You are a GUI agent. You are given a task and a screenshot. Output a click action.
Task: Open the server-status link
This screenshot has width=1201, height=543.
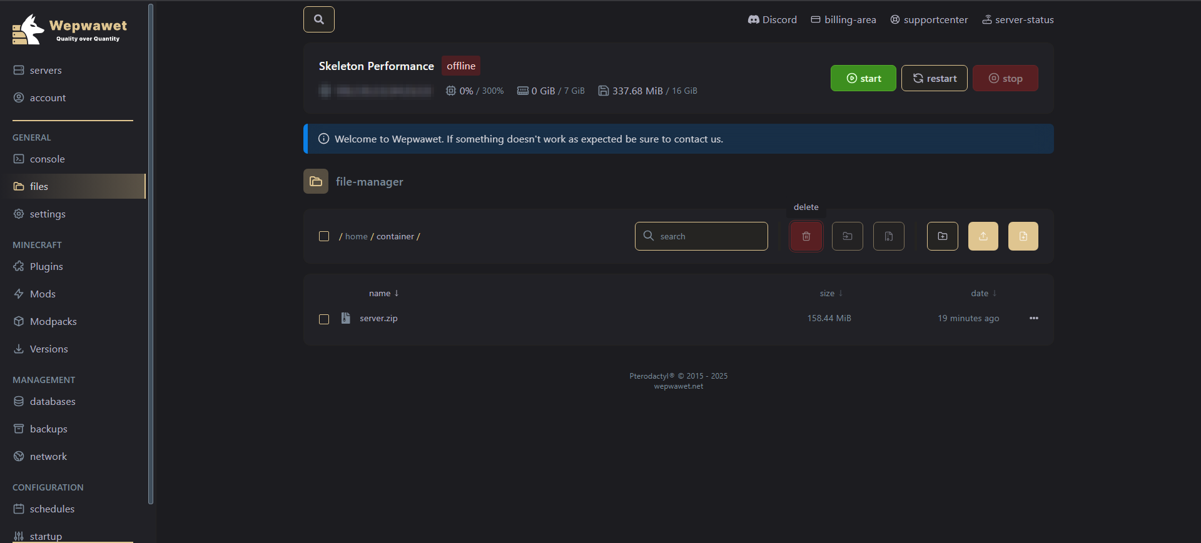pos(1018,20)
